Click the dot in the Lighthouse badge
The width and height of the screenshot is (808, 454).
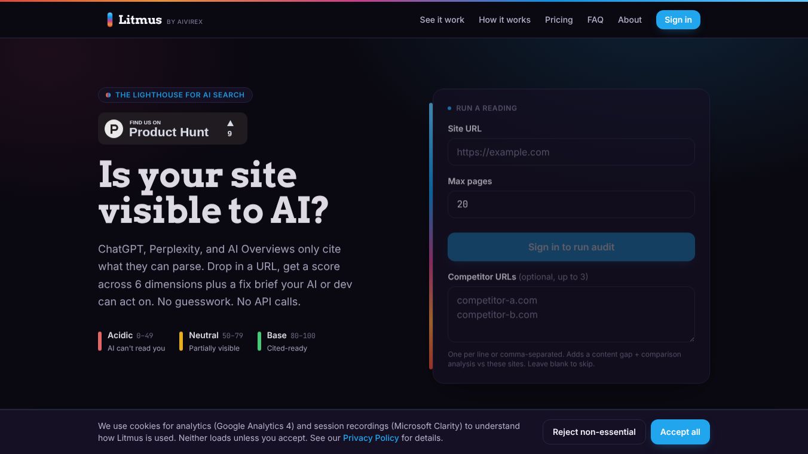pyautogui.click(x=108, y=95)
